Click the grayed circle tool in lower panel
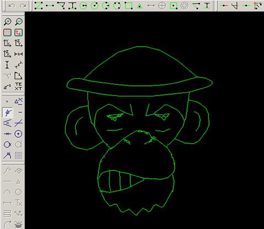 [x=18, y=192]
